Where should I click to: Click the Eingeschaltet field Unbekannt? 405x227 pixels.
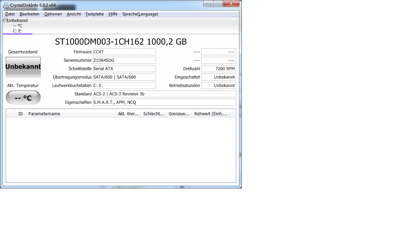[x=219, y=77]
